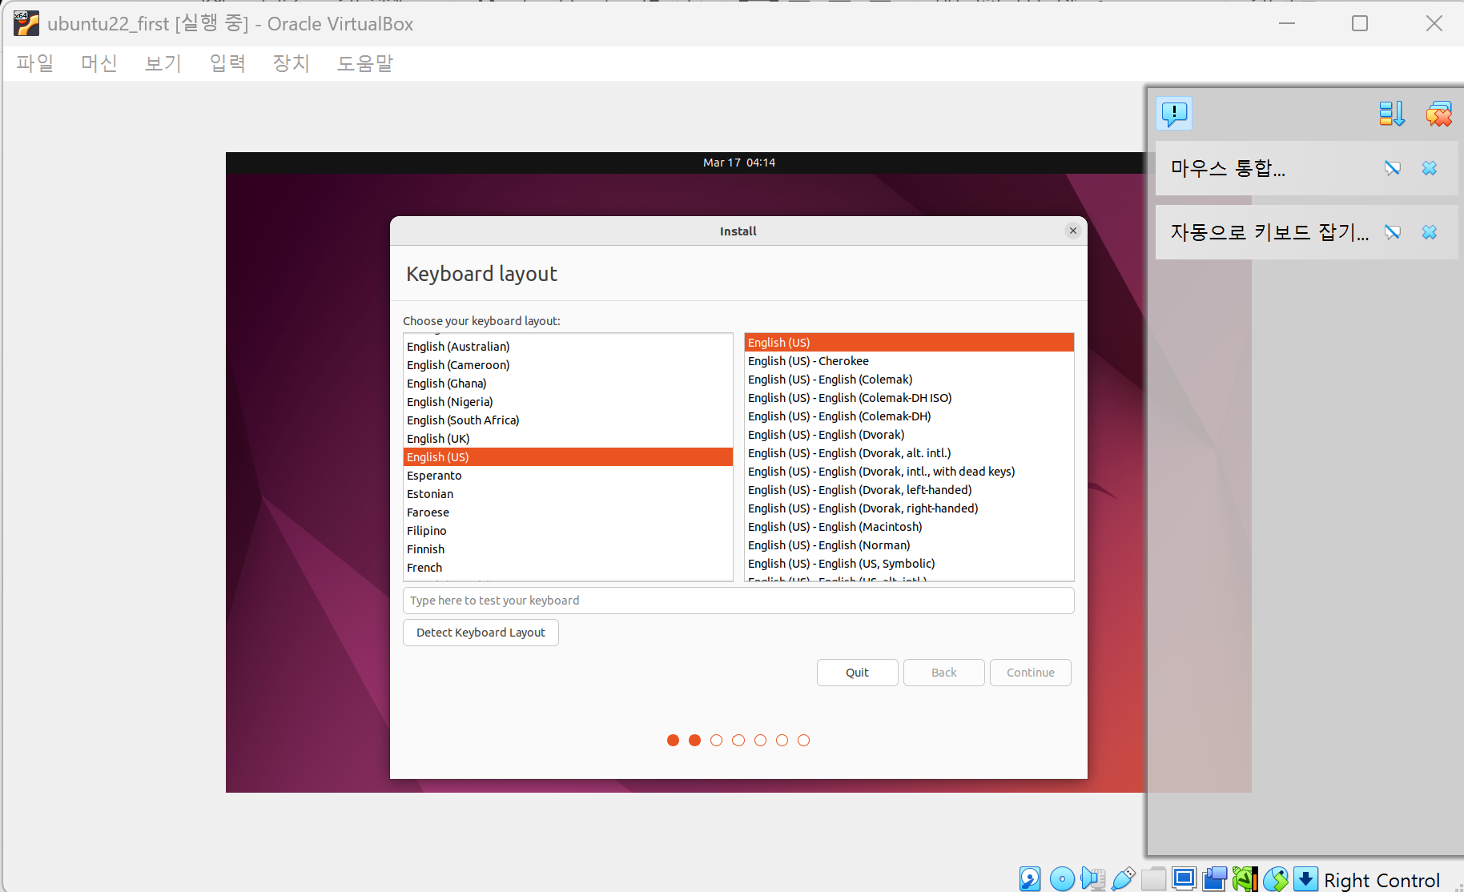Select Finnish layout

pos(568,549)
